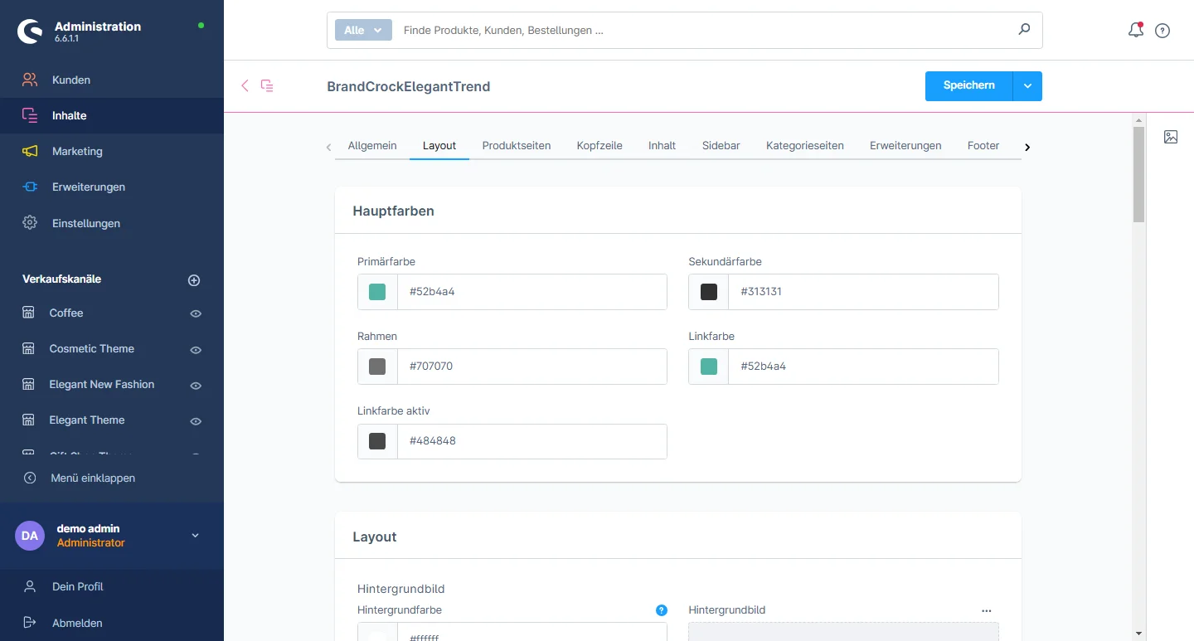Add a new sales channel plus icon
Image resolution: width=1194 pixels, height=641 pixels.
coord(194,280)
